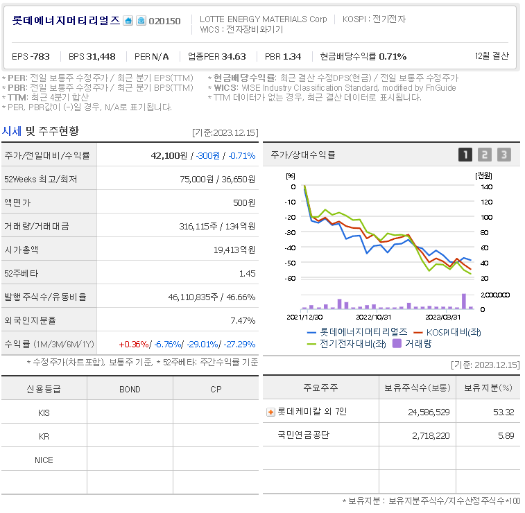
Task: Click the 시가총액 19,413억원 value
Action: (234, 250)
